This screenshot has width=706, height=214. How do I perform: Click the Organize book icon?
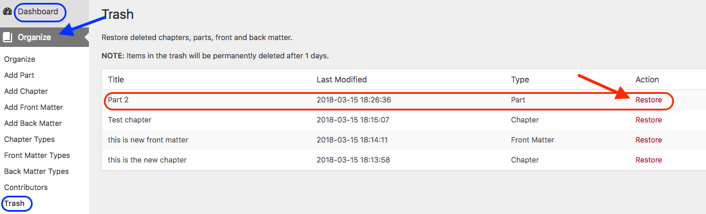click(7, 37)
